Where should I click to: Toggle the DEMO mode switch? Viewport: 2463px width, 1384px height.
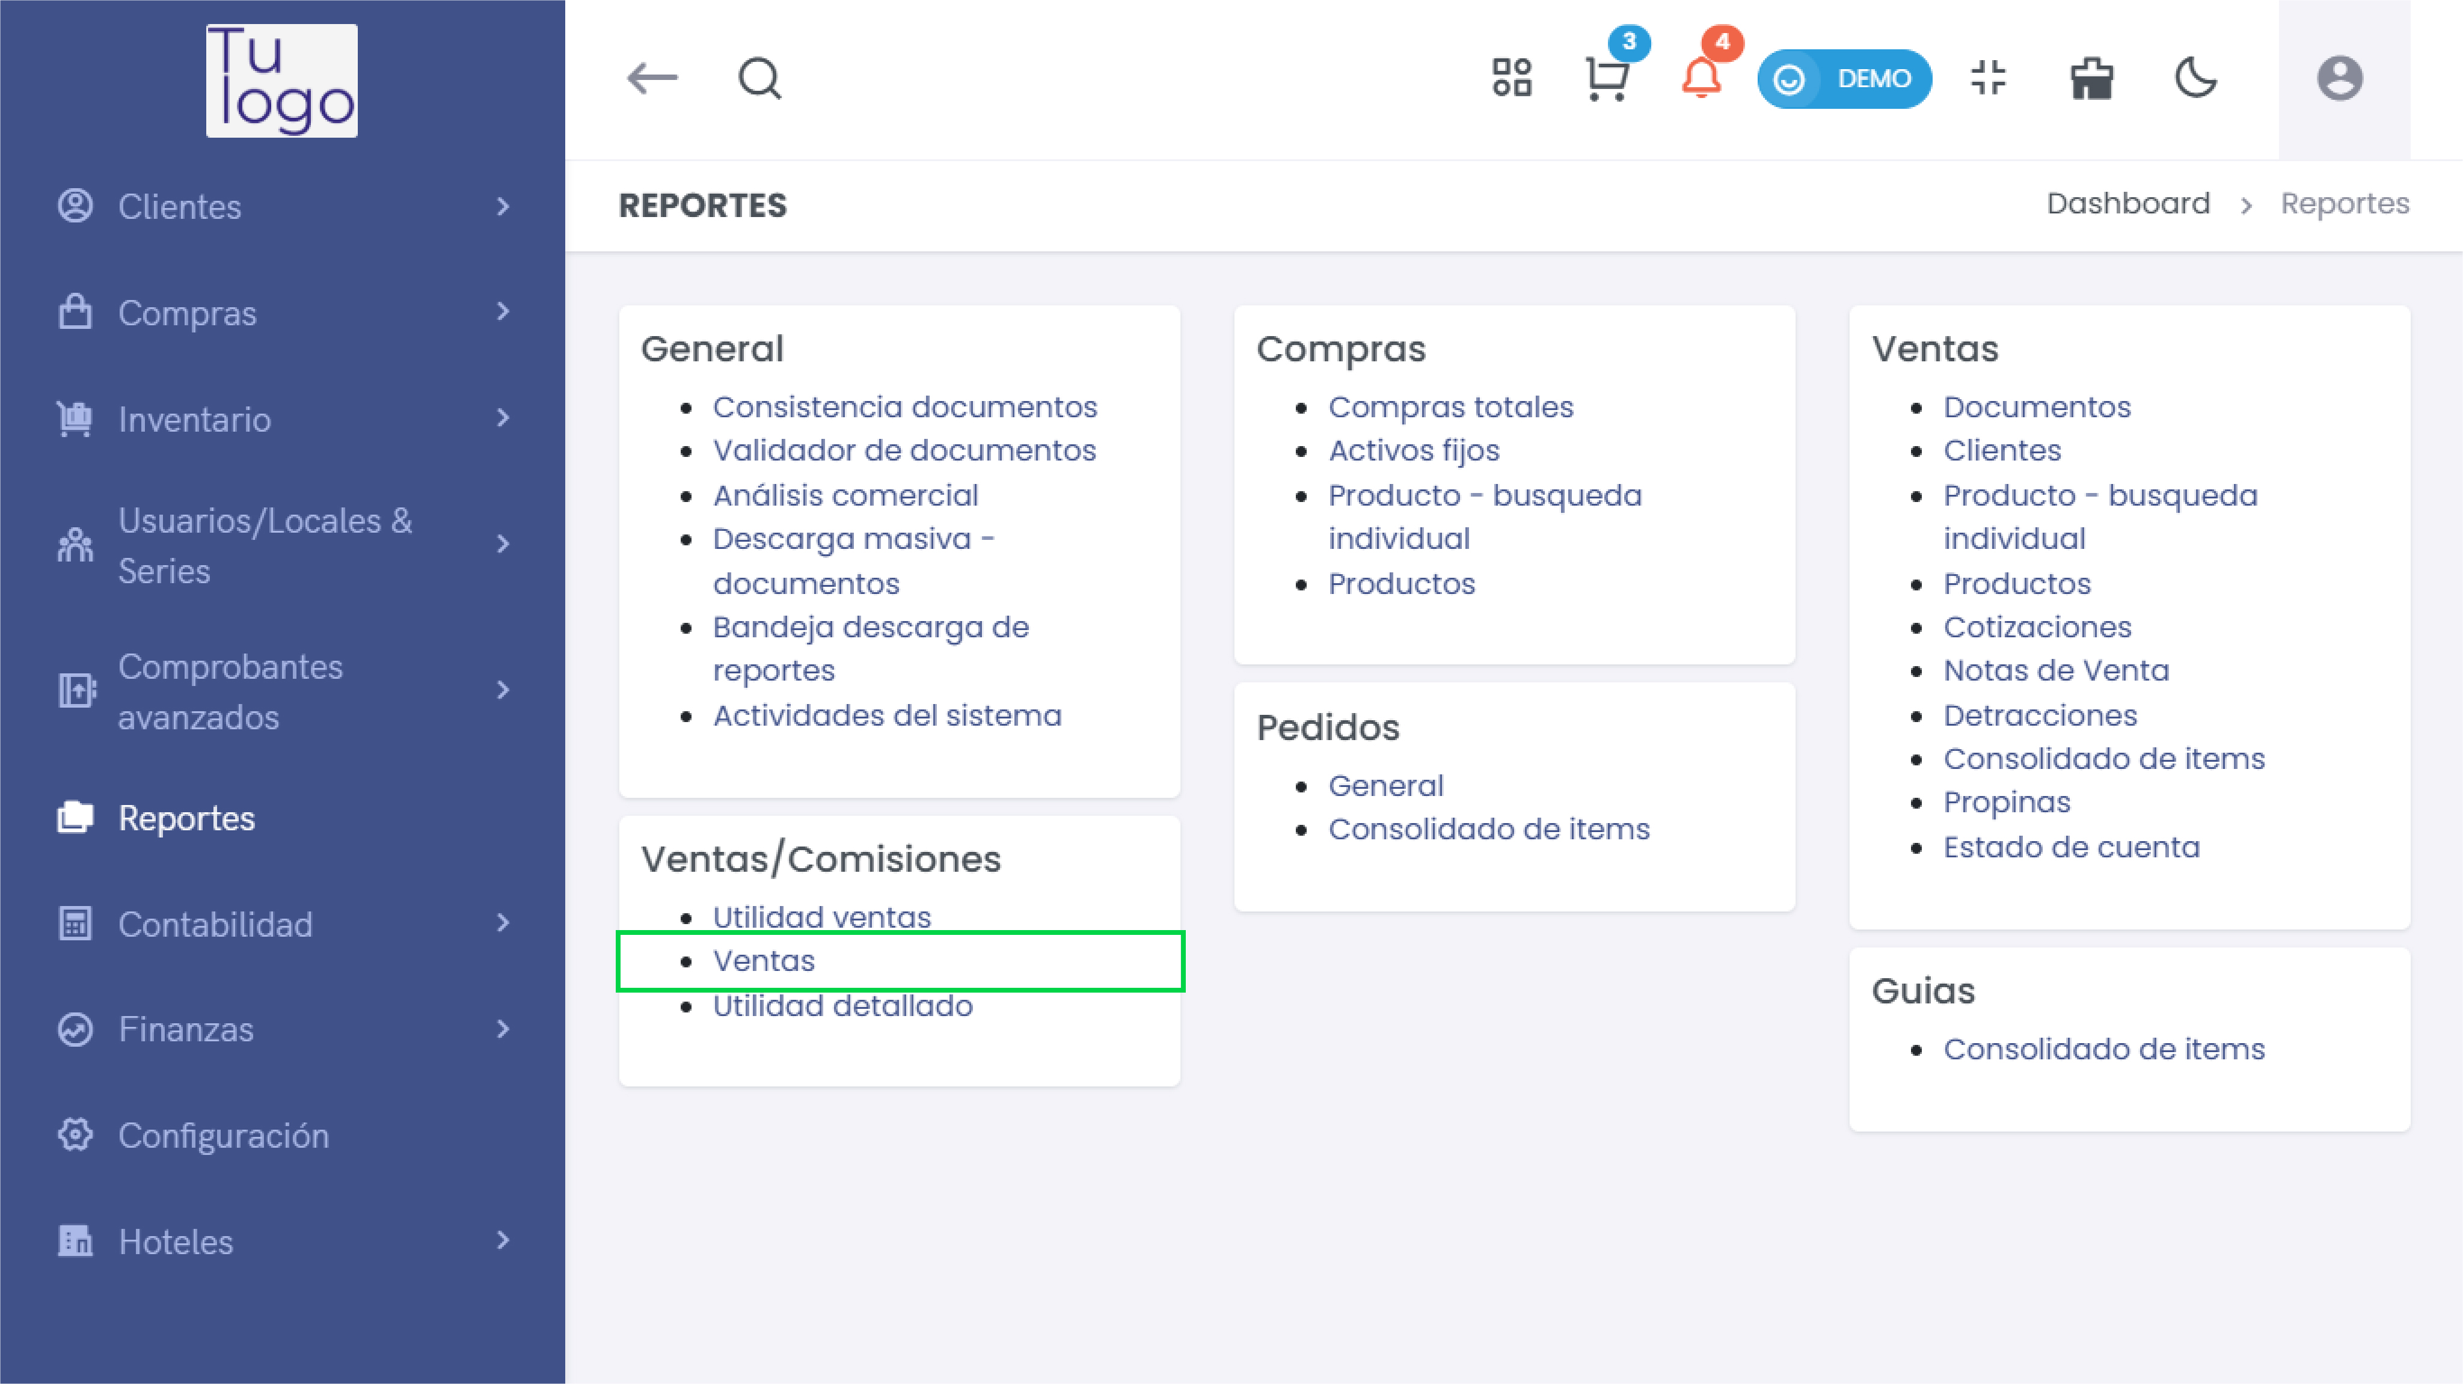coord(1844,78)
